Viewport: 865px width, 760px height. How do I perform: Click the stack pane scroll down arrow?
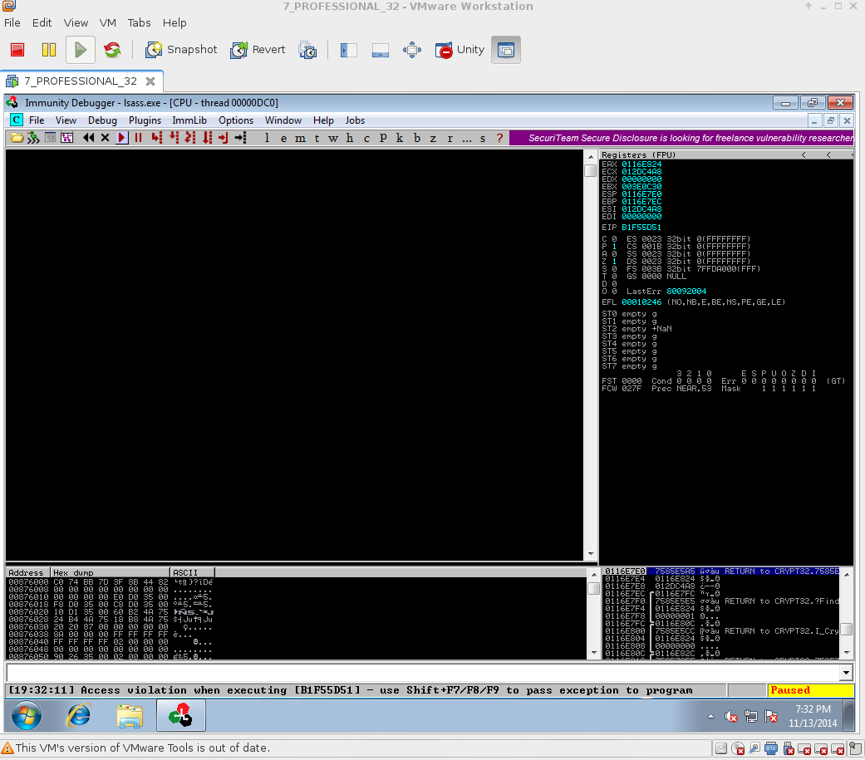(847, 653)
